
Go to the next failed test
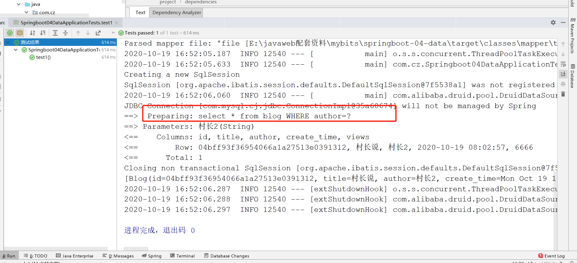pos(88,33)
